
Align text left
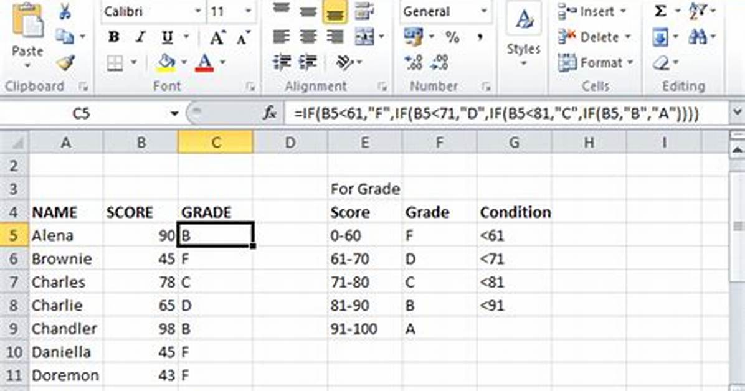(x=282, y=37)
